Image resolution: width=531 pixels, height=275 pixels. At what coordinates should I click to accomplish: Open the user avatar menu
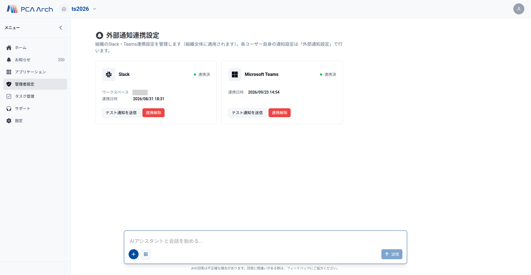[519, 9]
